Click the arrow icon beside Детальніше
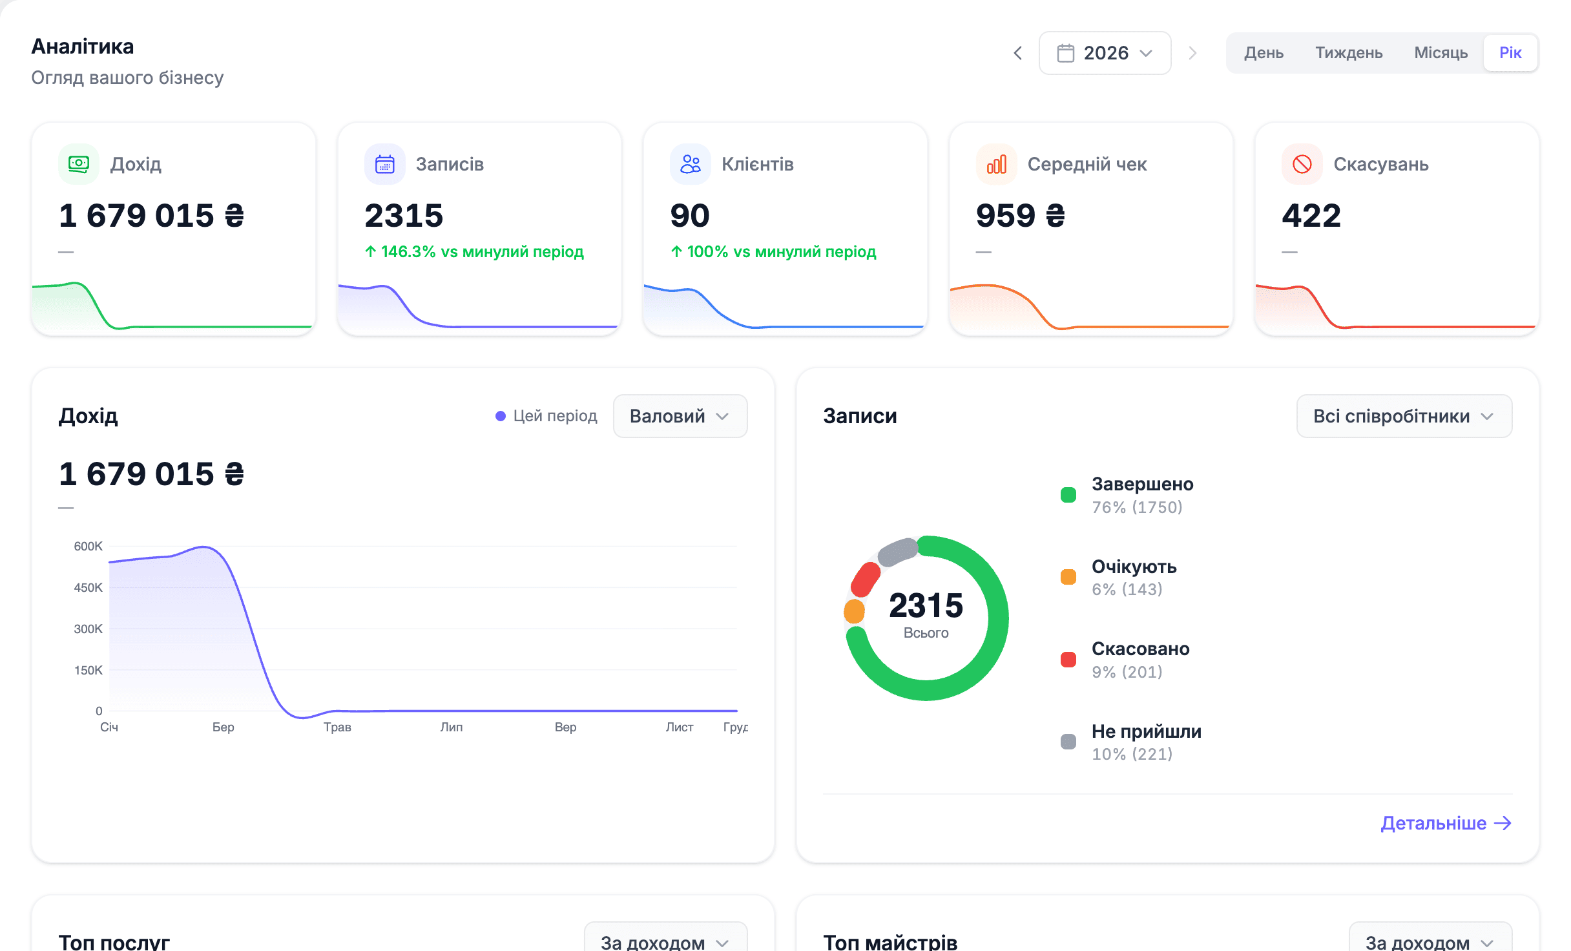Screen dimensions: 1571x951 point(1504,823)
